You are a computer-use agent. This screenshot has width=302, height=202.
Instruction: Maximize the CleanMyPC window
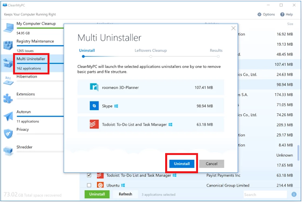pos(281,5)
